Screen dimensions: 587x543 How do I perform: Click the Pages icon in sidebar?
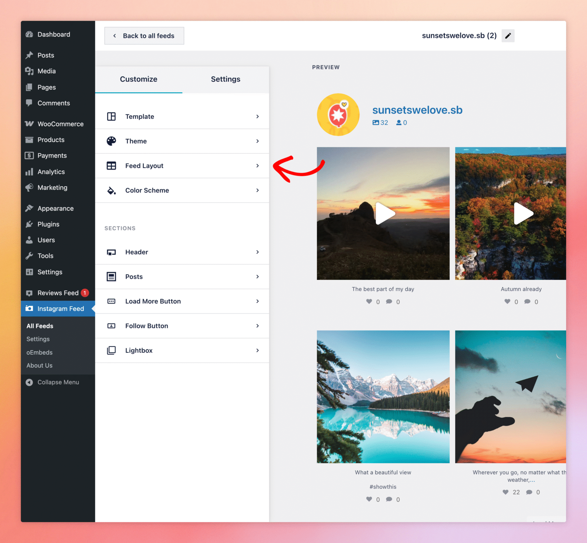pos(29,87)
